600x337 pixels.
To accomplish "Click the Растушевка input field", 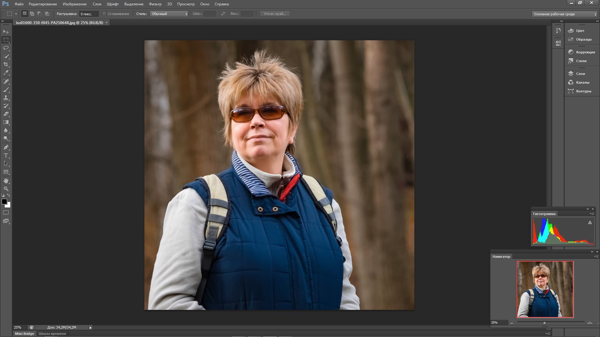I will [x=88, y=14].
